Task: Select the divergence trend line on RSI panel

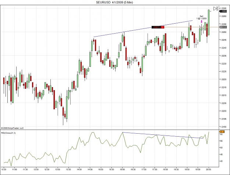Action: tap(163, 135)
